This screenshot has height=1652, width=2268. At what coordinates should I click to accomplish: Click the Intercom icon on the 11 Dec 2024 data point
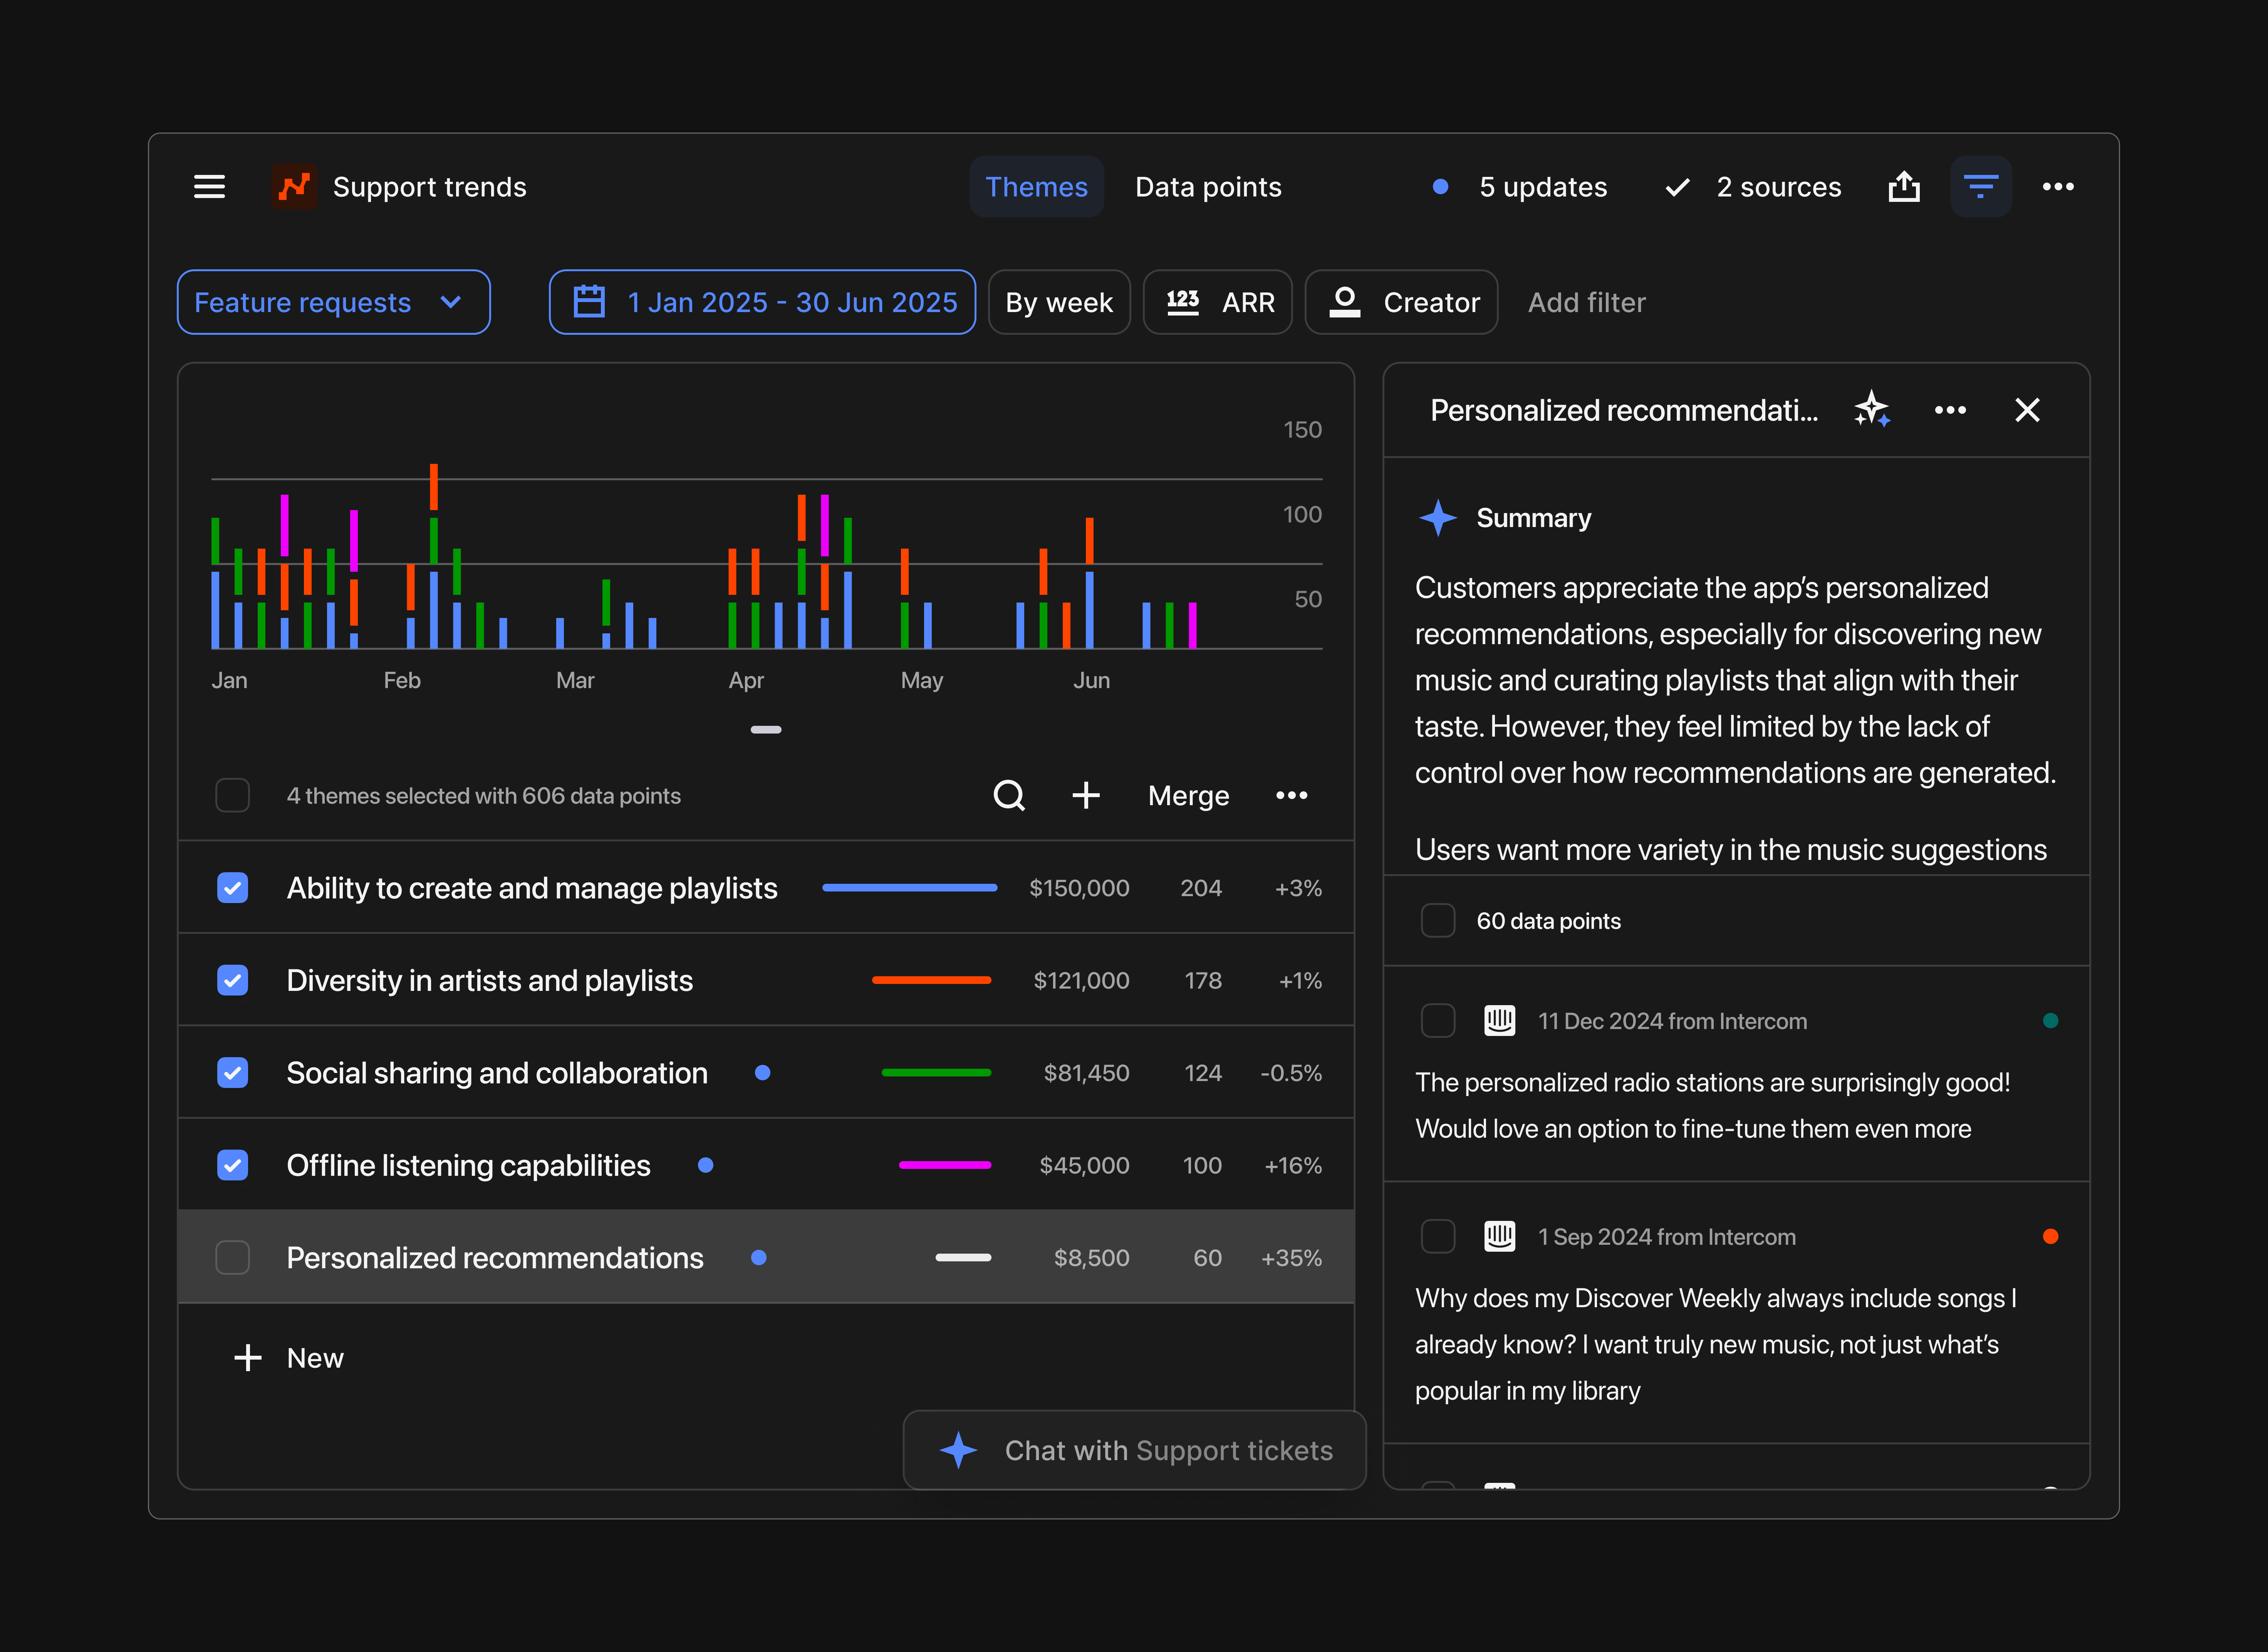click(1499, 1020)
